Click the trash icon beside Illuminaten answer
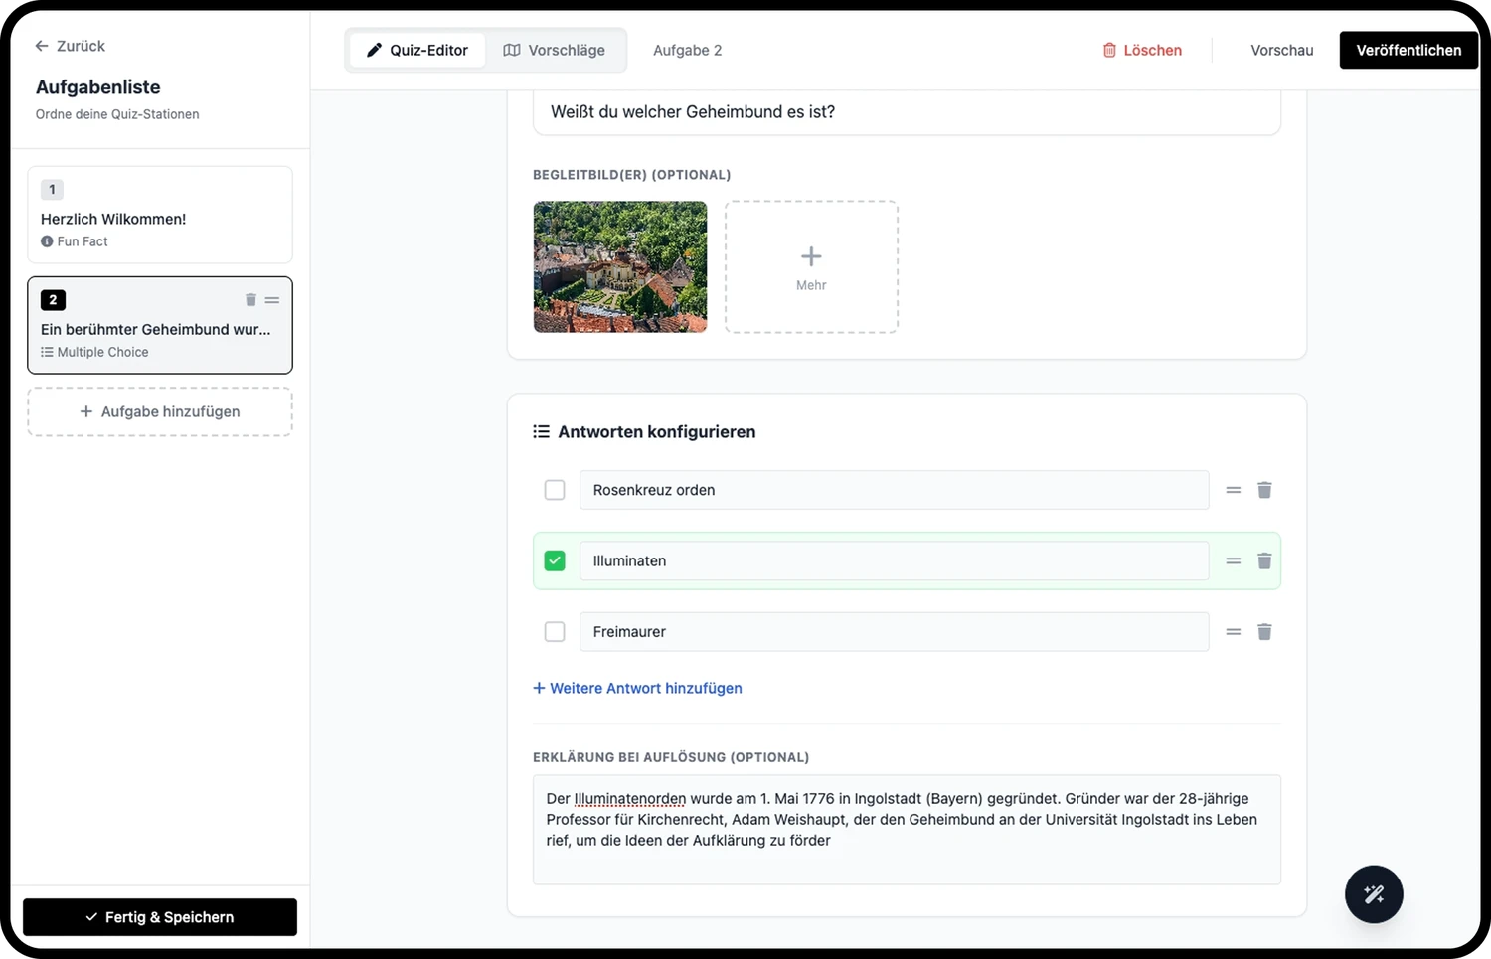 tap(1264, 561)
